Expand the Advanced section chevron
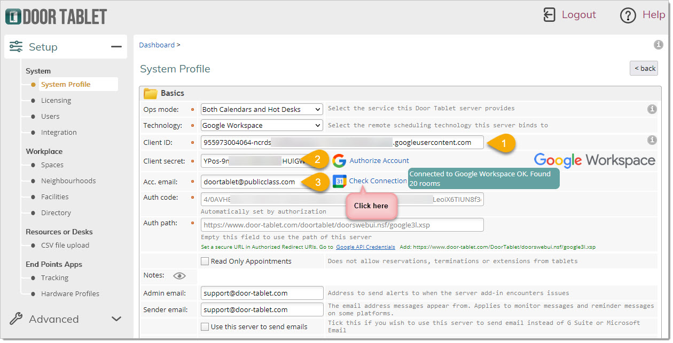 116,319
